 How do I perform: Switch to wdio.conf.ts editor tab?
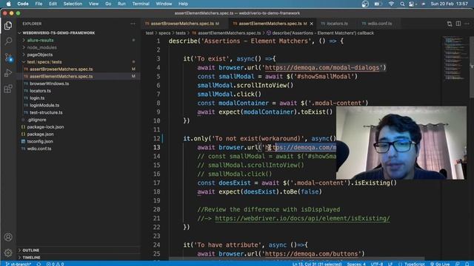click(x=377, y=24)
